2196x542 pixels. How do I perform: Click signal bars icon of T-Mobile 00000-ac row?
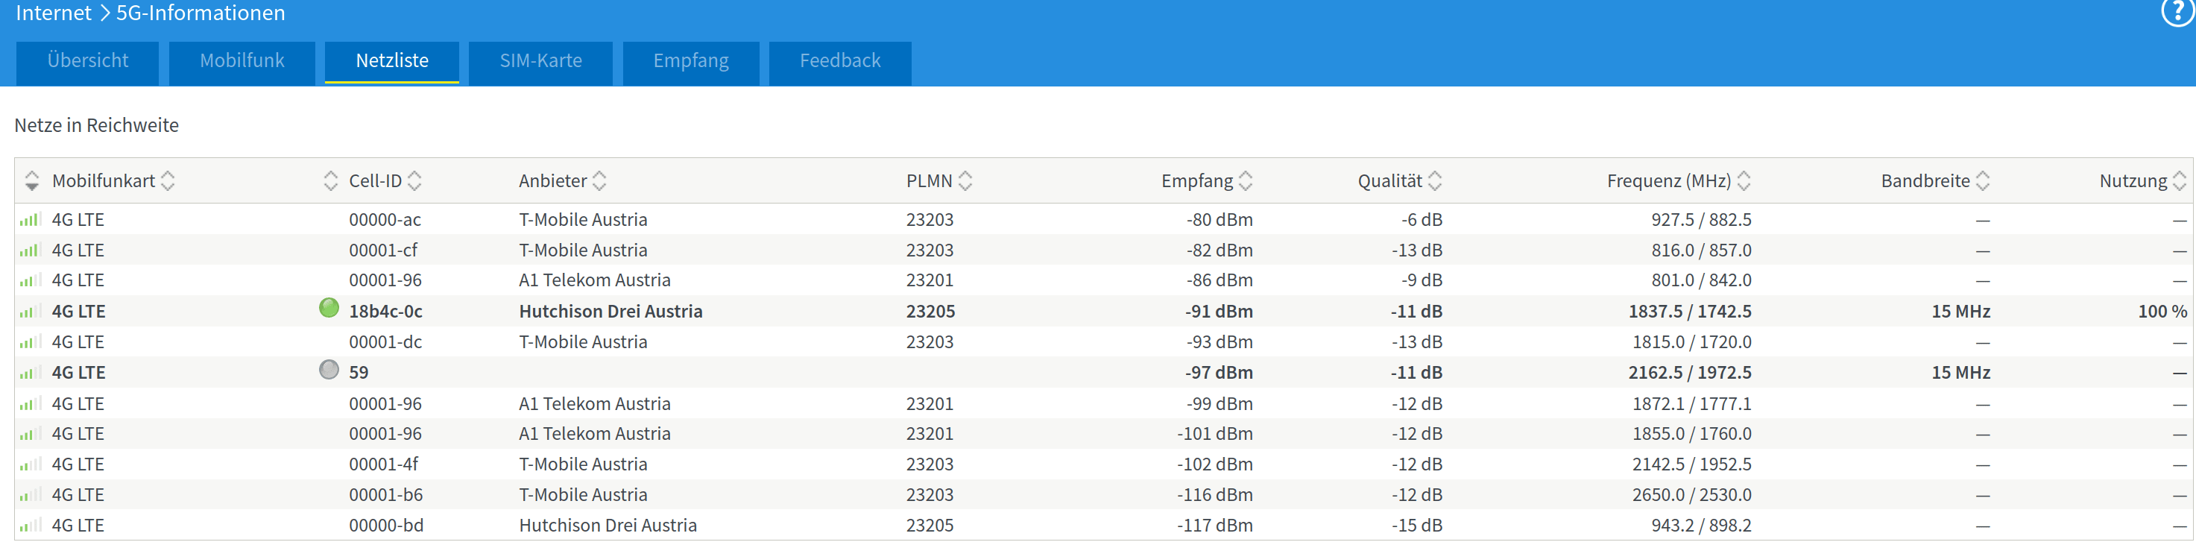tap(30, 220)
